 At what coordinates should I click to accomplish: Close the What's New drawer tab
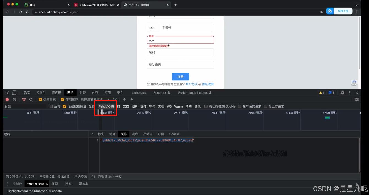[x=47, y=184]
